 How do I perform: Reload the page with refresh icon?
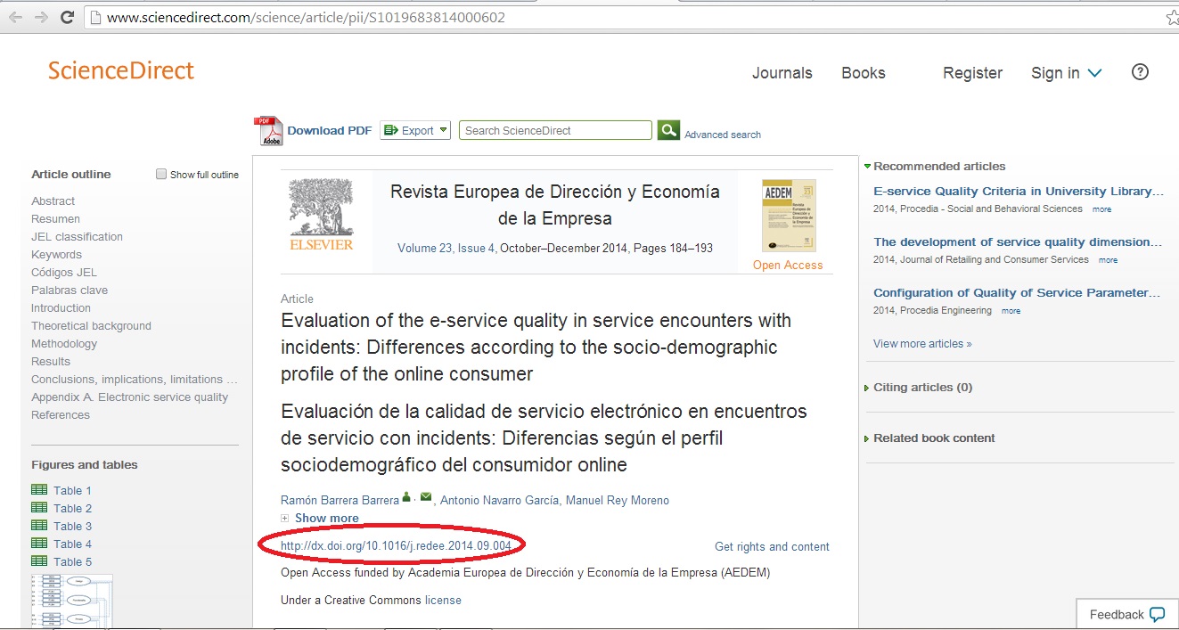(67, 17)
